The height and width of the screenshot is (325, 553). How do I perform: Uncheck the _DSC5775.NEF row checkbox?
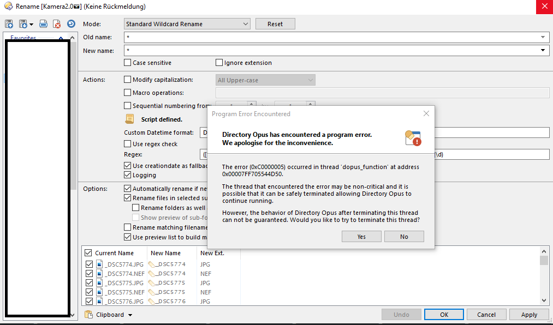click(89, 292)
